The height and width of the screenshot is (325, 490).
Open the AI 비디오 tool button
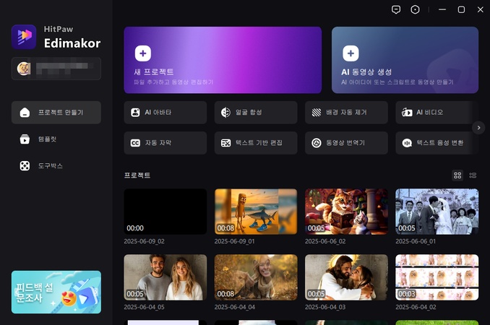437,113
